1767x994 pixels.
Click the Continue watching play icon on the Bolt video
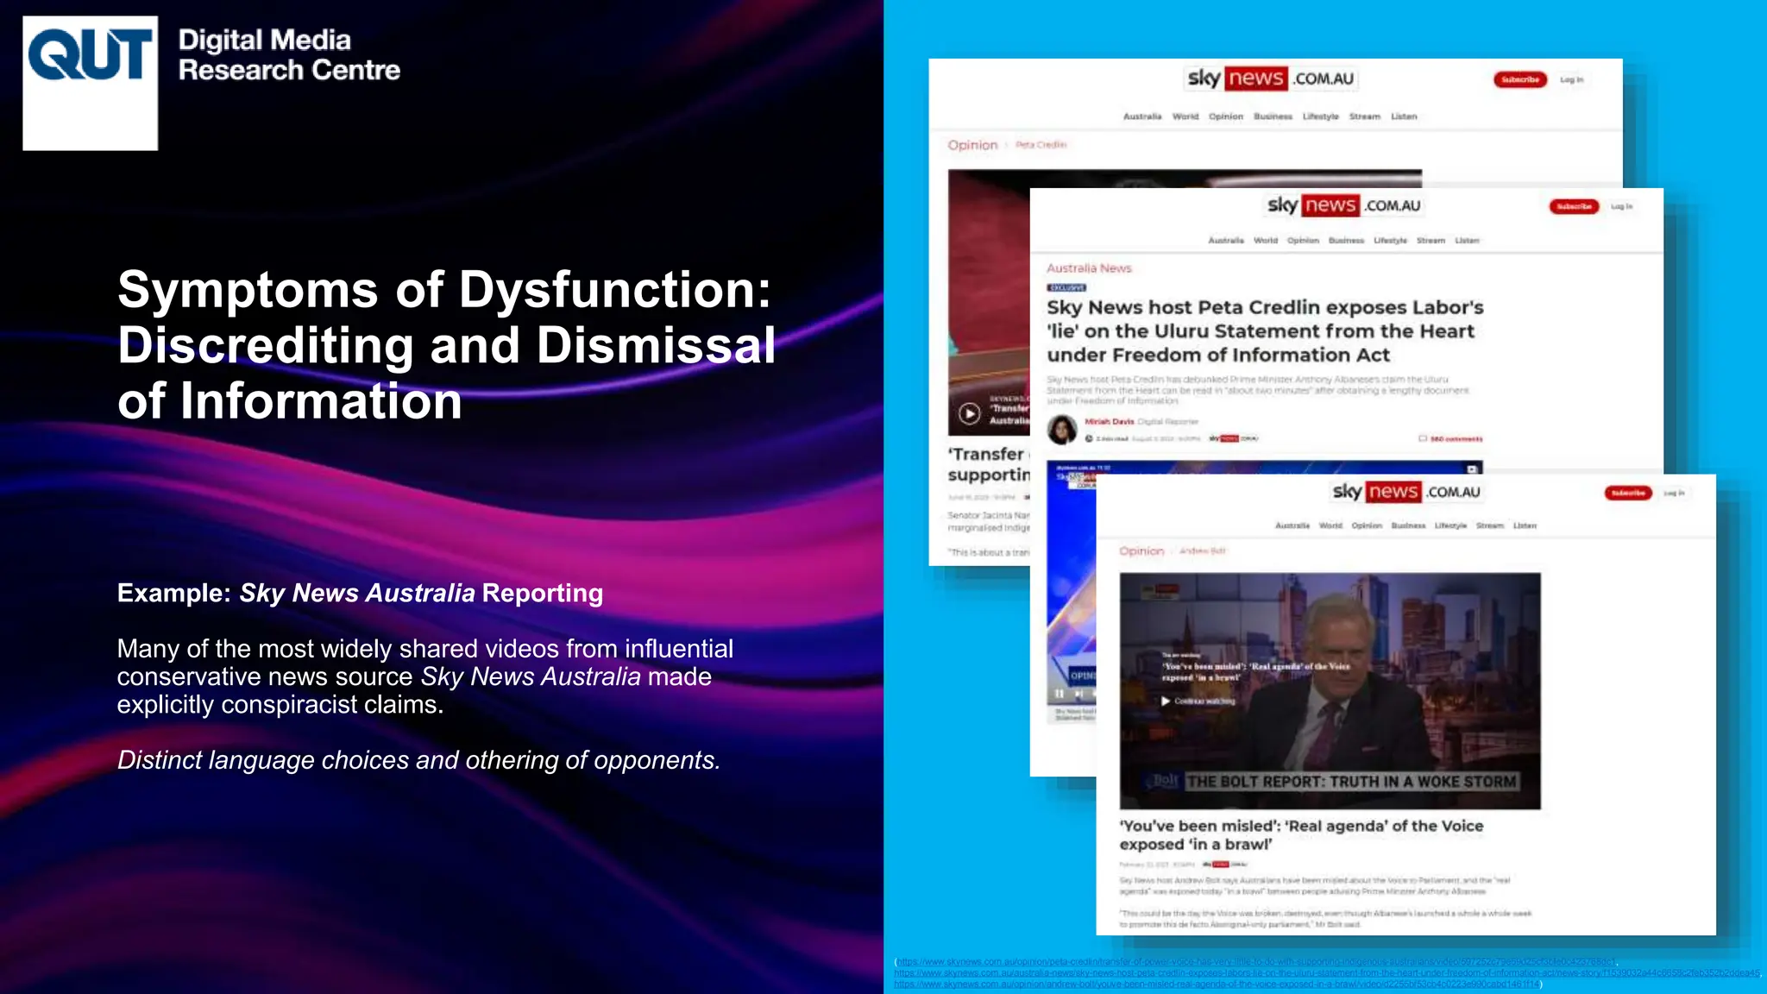[x=1166, y=701]
